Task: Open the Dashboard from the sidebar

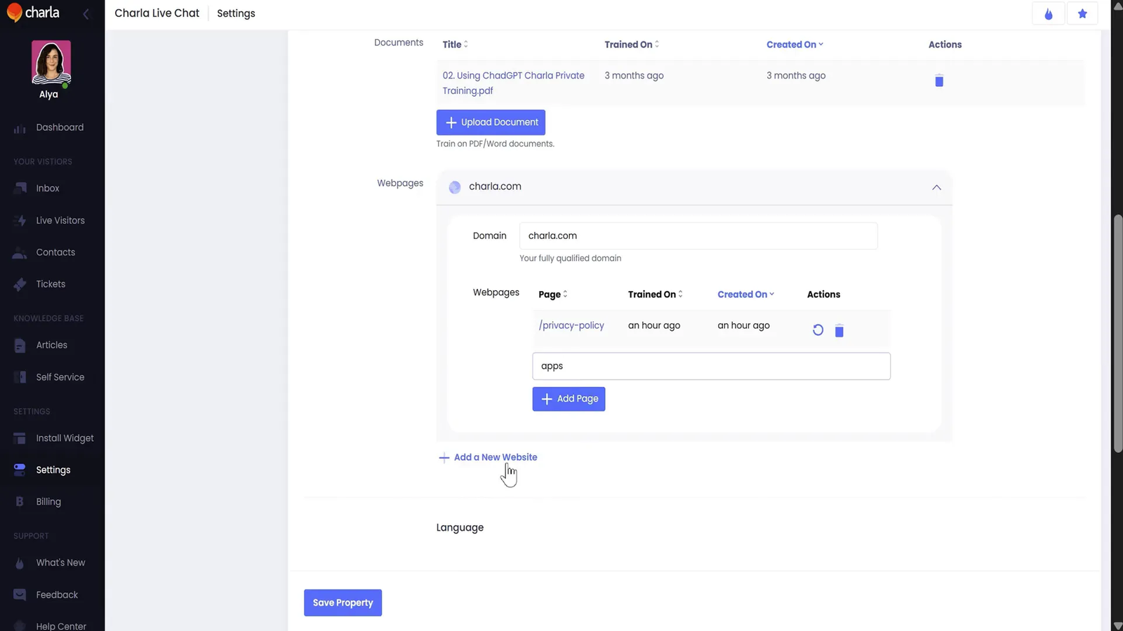Action: [60, 127]
